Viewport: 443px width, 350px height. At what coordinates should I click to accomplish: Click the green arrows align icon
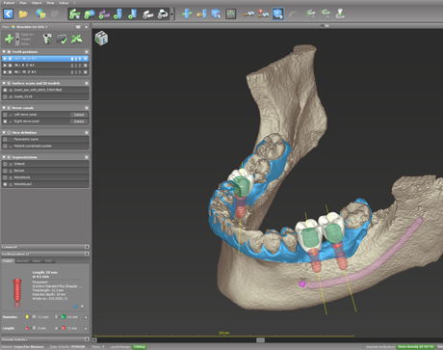click(77, 39)
